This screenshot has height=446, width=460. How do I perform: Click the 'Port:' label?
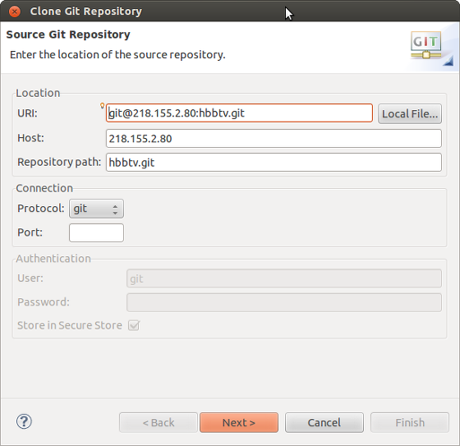tap(30, 232)
